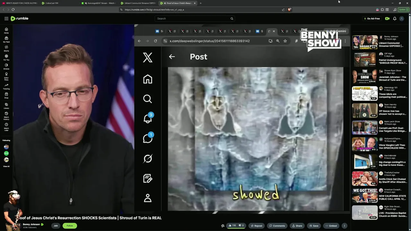Open Editor Picks in the sidebar
This screenshot has width=411, height=231.
pyautogui.click(x=6, y=76)
